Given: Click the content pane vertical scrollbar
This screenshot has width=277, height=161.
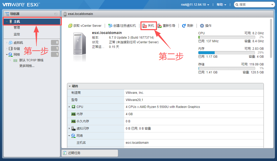Looking at the screenshot, I should click(x=271, y=39).
